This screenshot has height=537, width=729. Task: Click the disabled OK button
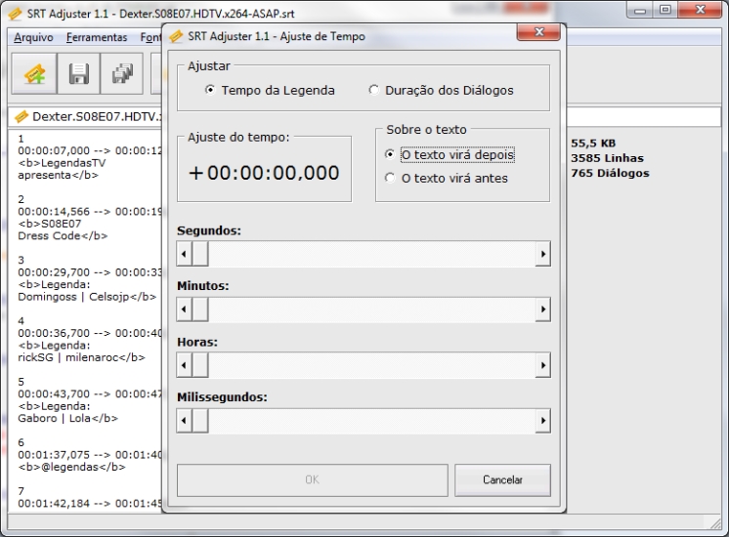(313, 479)
